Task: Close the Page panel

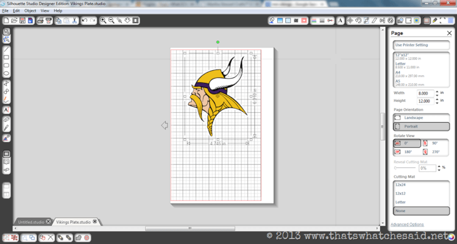Action: [x=449, y=34]
